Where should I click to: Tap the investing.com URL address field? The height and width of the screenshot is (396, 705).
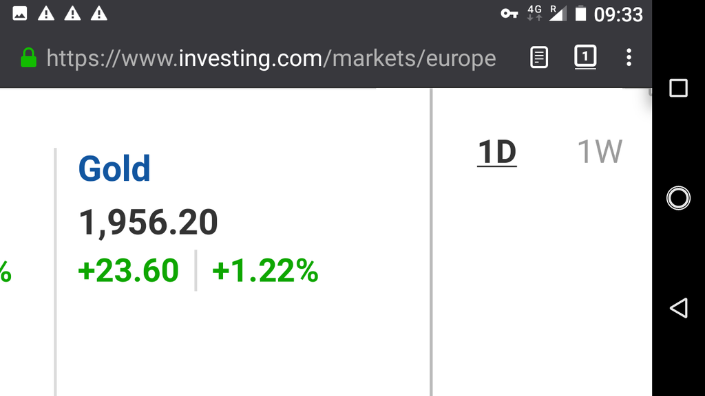[271, 58]
